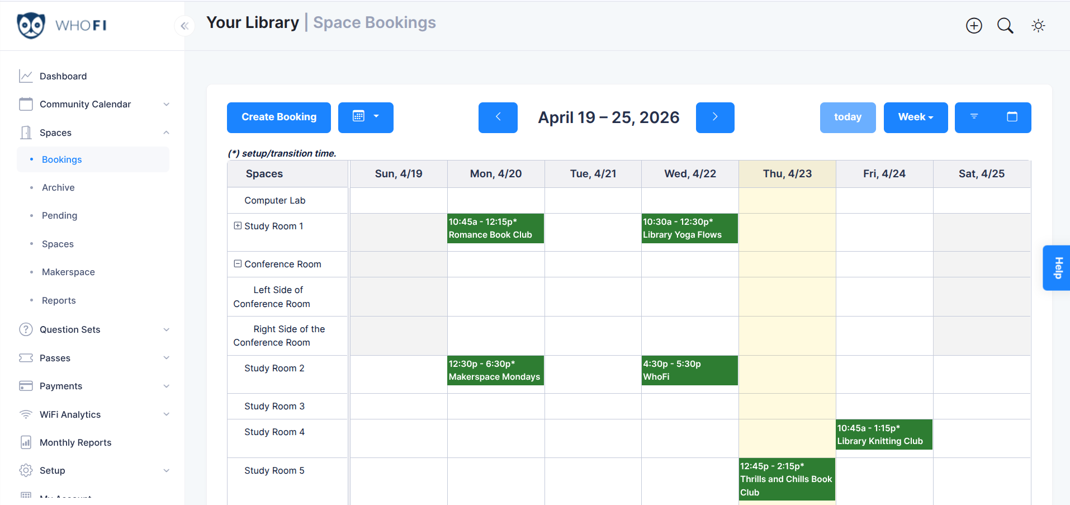The width and height of the screenshot is (1070, 505).
Task: Click the filter lines icon
Action: point(974,117)
